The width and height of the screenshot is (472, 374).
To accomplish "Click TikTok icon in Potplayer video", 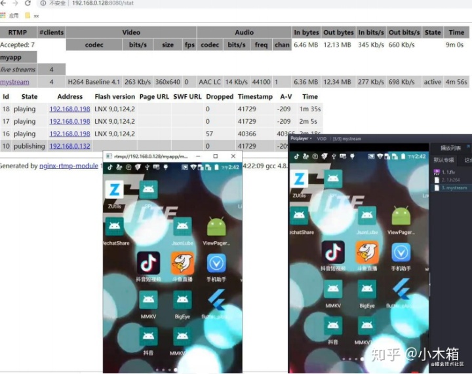I will click(x=333, y=252).
